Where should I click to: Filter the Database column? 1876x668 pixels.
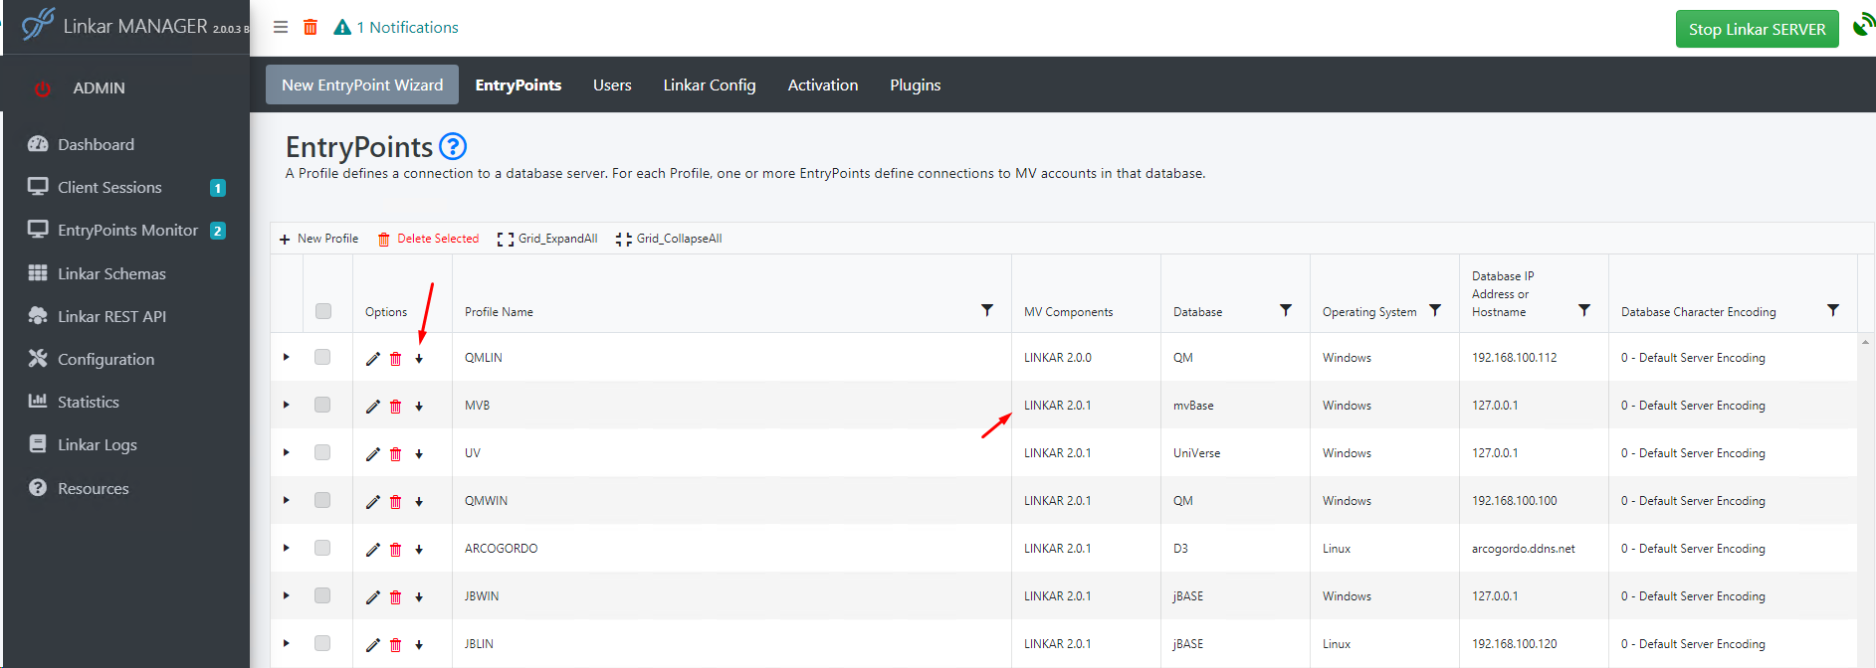tap(1286, 310)
